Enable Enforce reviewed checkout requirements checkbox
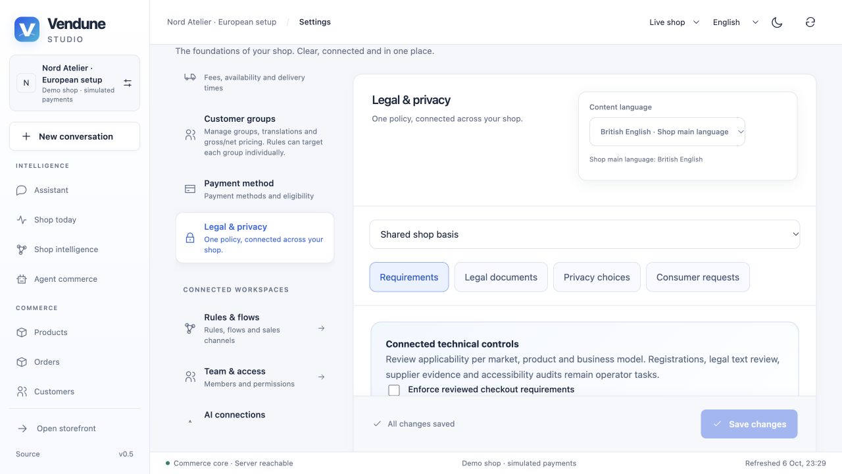 pos(394,390)
